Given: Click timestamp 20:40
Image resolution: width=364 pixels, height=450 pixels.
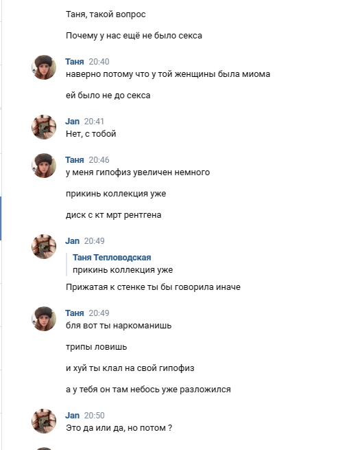Looking at the screenshot, I should coord(99,62).
